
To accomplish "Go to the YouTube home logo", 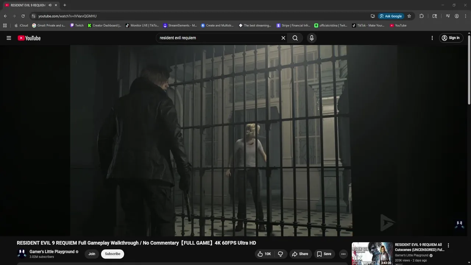I will click(29, 38).
